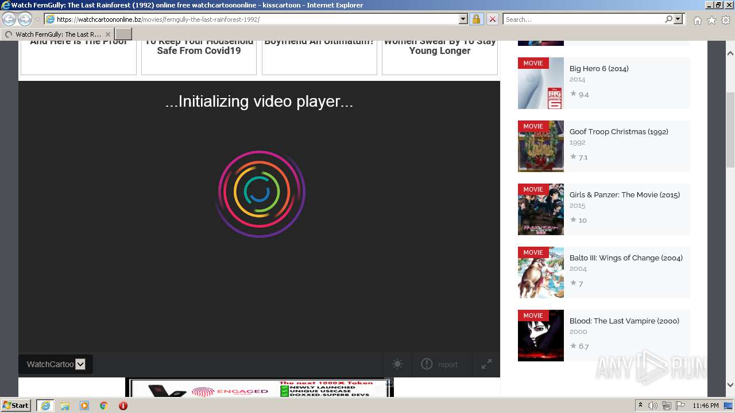The image size is (735, 413).
Task: Open the browser Tools gear icon
Action: [726, 20]
